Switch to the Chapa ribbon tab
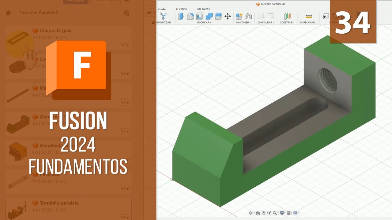The image size is (392, 220). point(162,9)
